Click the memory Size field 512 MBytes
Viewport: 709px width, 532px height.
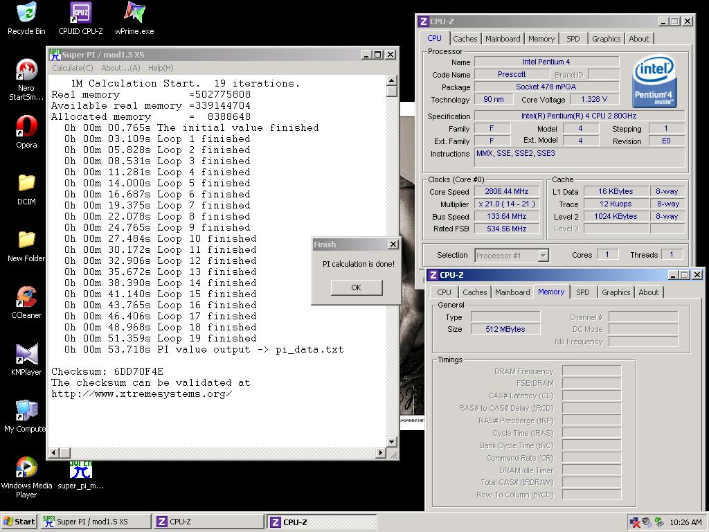(505, 329)
